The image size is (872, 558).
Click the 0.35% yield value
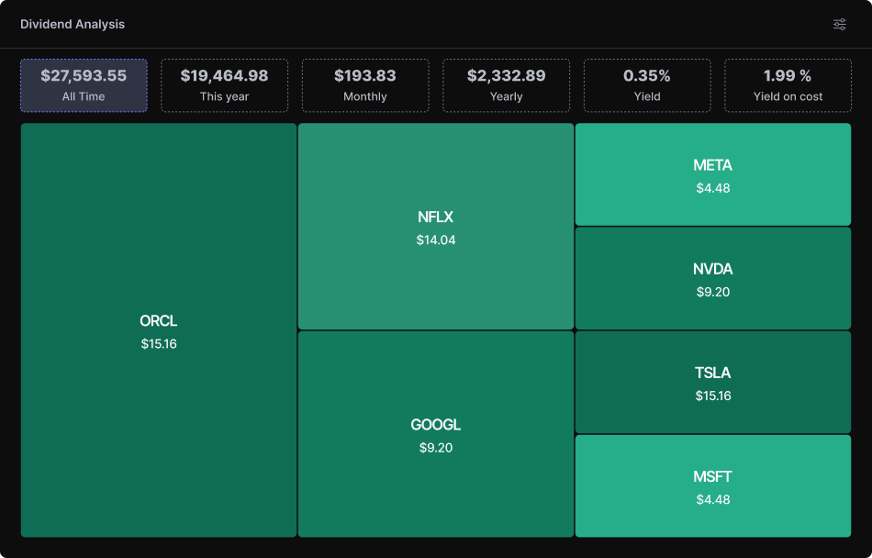647,75
